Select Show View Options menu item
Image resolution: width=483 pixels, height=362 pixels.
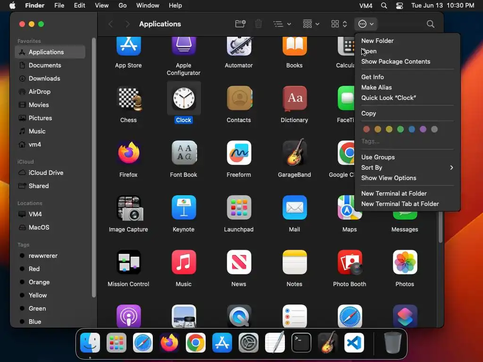tap(407, 178)
